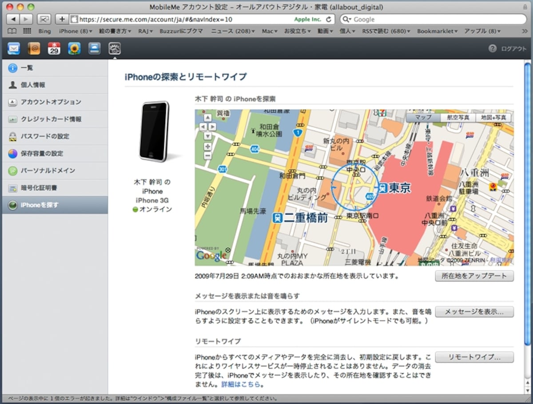The height and width of the screenshot is (404, 533).
Task: Click the help question mark icon
Action: pos(492,48)
